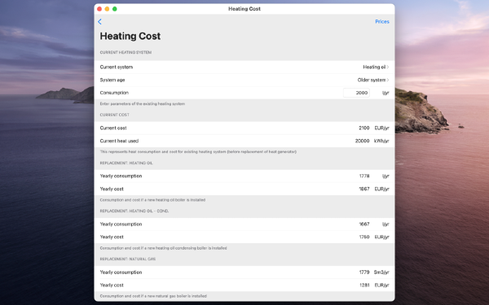The width and height of the screenshot is (489, 305).
Task: Click the CURRENT HEATING SYSTEM section header
Action: coord(126,53)
